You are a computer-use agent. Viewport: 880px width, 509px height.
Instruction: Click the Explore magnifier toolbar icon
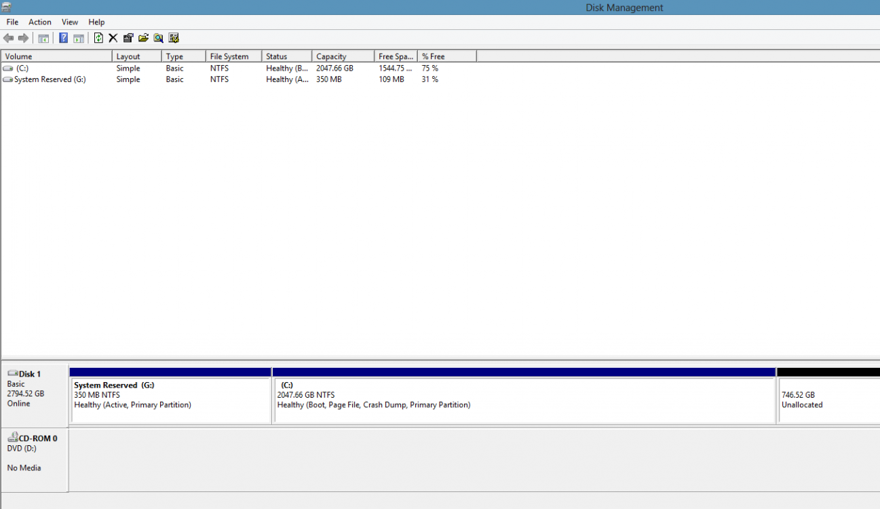[x=158, y=38]
